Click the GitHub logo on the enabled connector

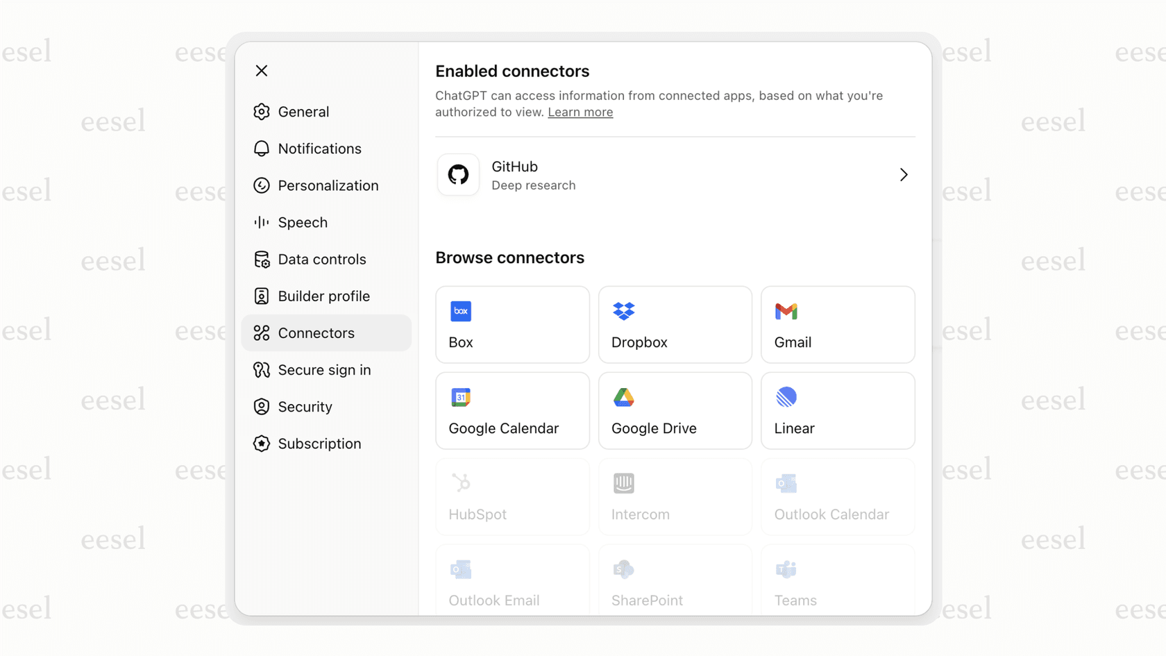pyautogui.click(x=458, y=175)
